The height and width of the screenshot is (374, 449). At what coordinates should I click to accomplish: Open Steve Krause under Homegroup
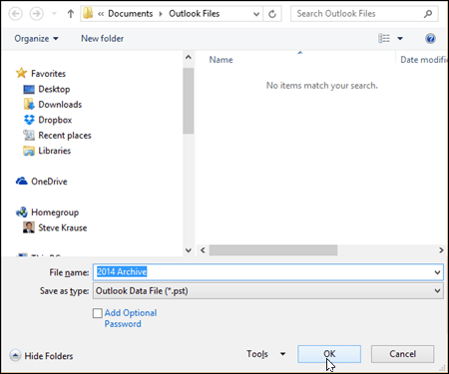tap(63, 227)
